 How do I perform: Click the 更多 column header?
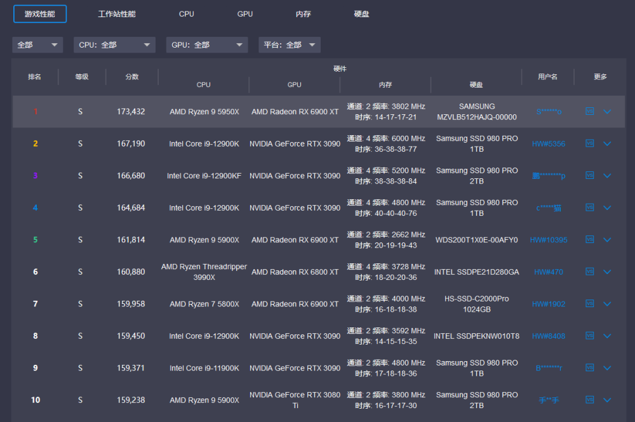[x=600, y=77]
